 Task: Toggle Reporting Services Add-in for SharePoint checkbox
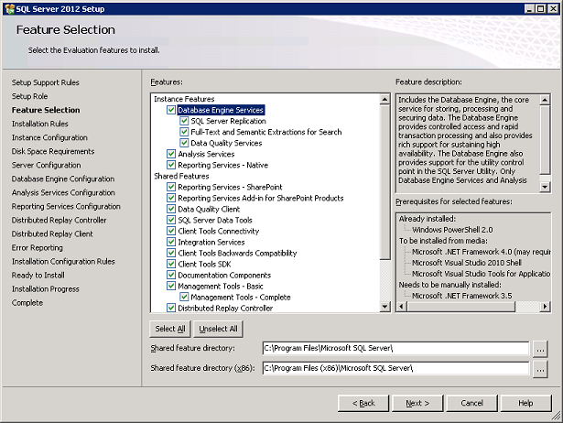[171, 198]
